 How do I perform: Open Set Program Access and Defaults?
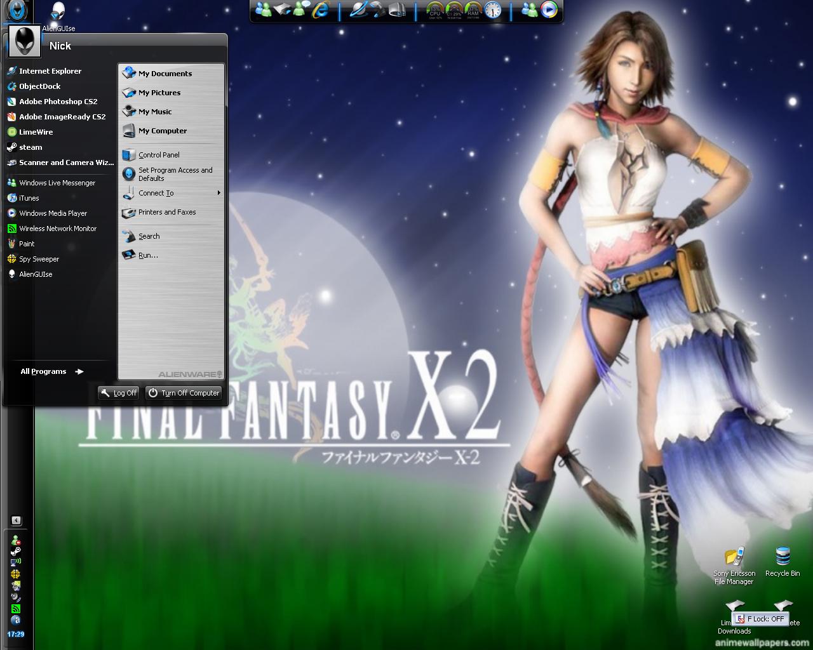click(171, 174)
